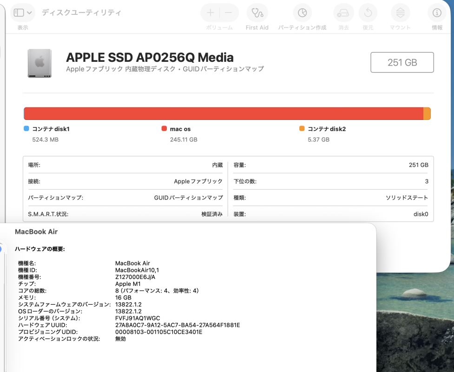
Task: Click the internal disk drive image
Action: click(39, 63)
